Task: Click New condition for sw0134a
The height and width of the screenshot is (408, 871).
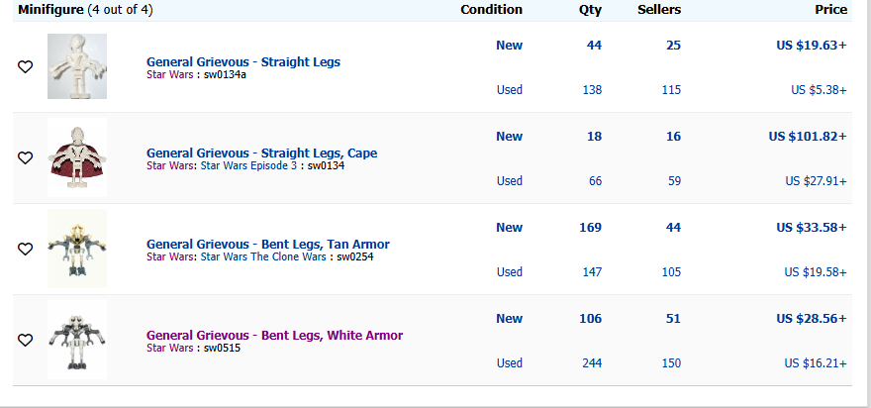Action: click(x=510, y=45)
